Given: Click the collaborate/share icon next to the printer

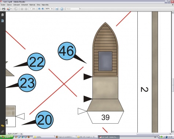Looking at the screenshot, I should coord(8,9).
